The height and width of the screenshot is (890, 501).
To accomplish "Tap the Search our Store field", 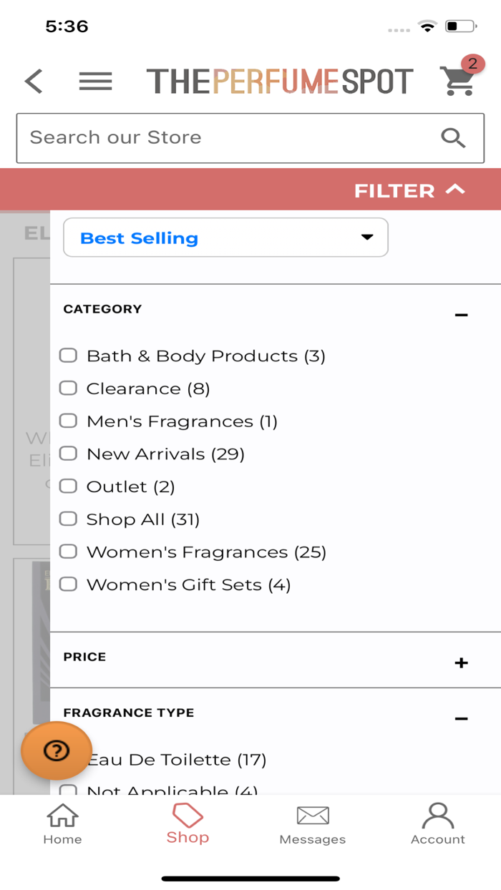I will 215,137.
